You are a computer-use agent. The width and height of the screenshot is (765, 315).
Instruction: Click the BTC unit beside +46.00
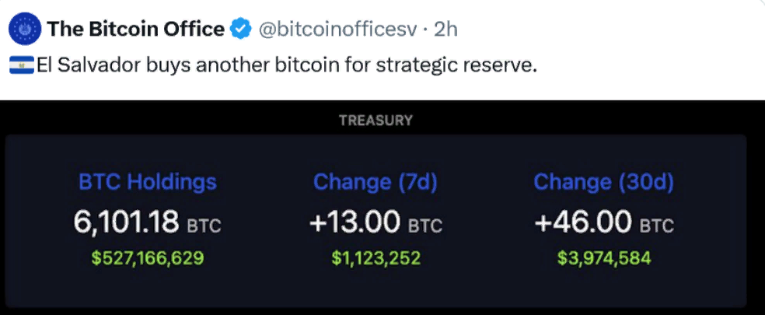tap(657, 226)
